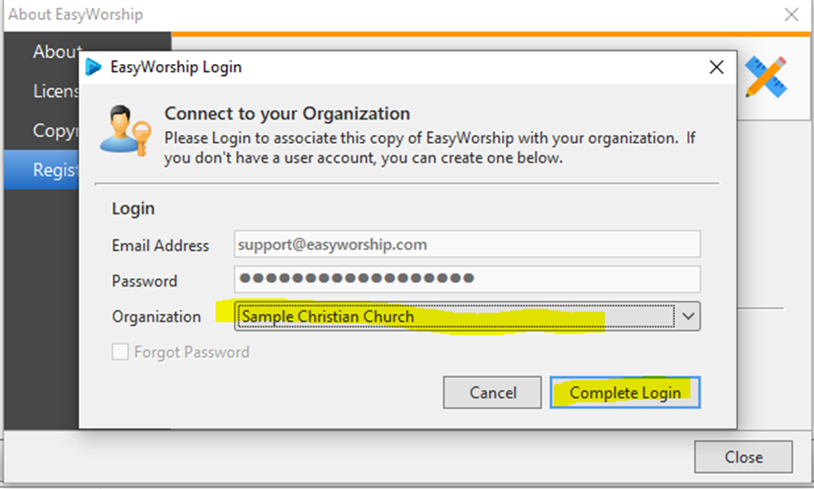This screenshot has height=489, width=814.
Task: Click the Forgot Password label text
Action: [192, 353]
